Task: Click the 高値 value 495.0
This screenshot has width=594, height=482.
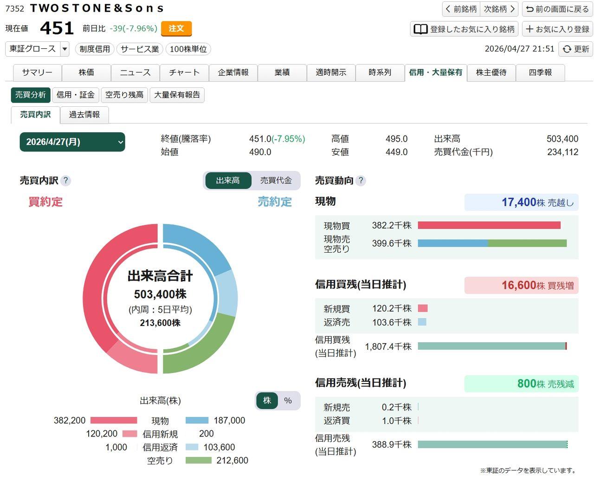Action: coord(397,139)
